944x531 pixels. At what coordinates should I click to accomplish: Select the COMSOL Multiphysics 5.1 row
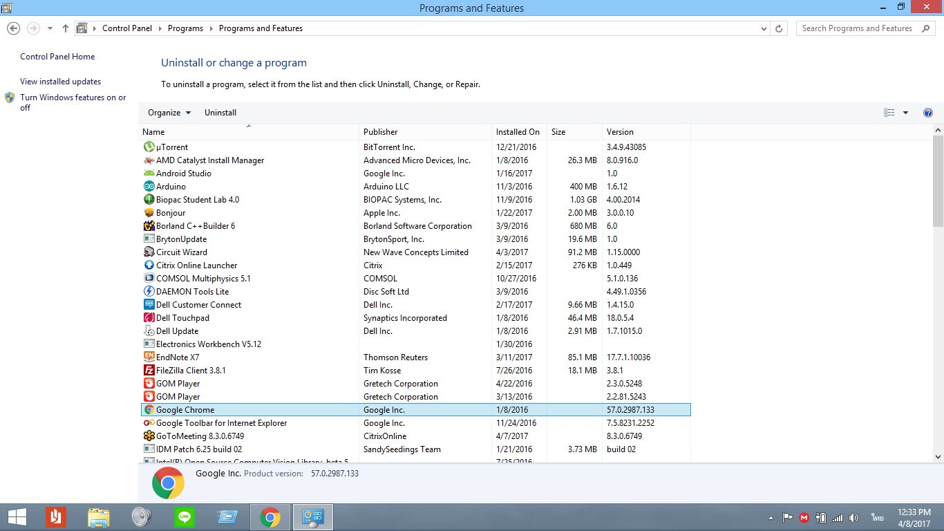(415, 279)
